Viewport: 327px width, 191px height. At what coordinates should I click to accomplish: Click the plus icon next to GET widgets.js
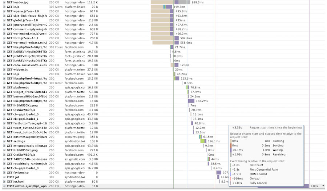point(3,69)
